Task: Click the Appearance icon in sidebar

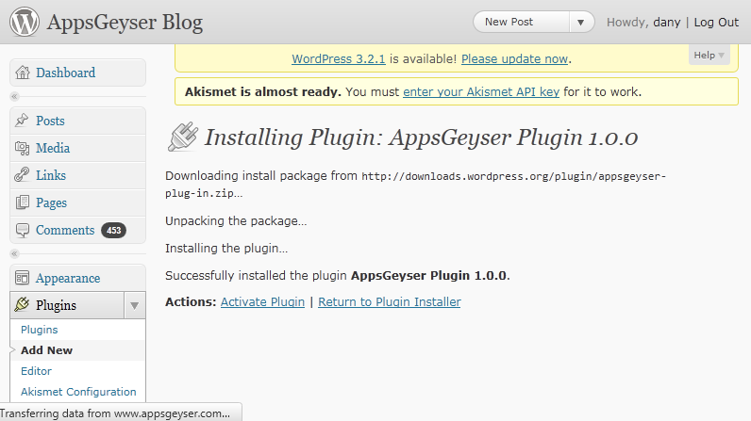Action: 23,278
